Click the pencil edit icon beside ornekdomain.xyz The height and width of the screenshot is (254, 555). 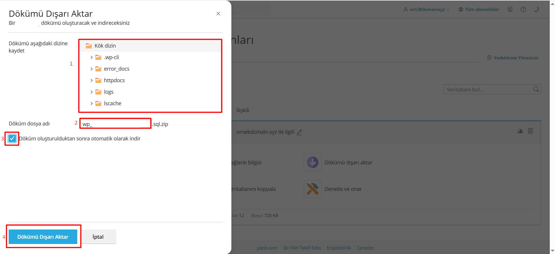click(299, 132)
